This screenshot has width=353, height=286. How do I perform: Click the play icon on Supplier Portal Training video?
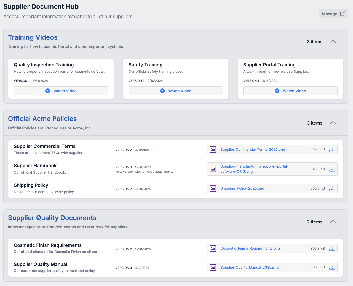pyautogui.click(x=277, y=91)
